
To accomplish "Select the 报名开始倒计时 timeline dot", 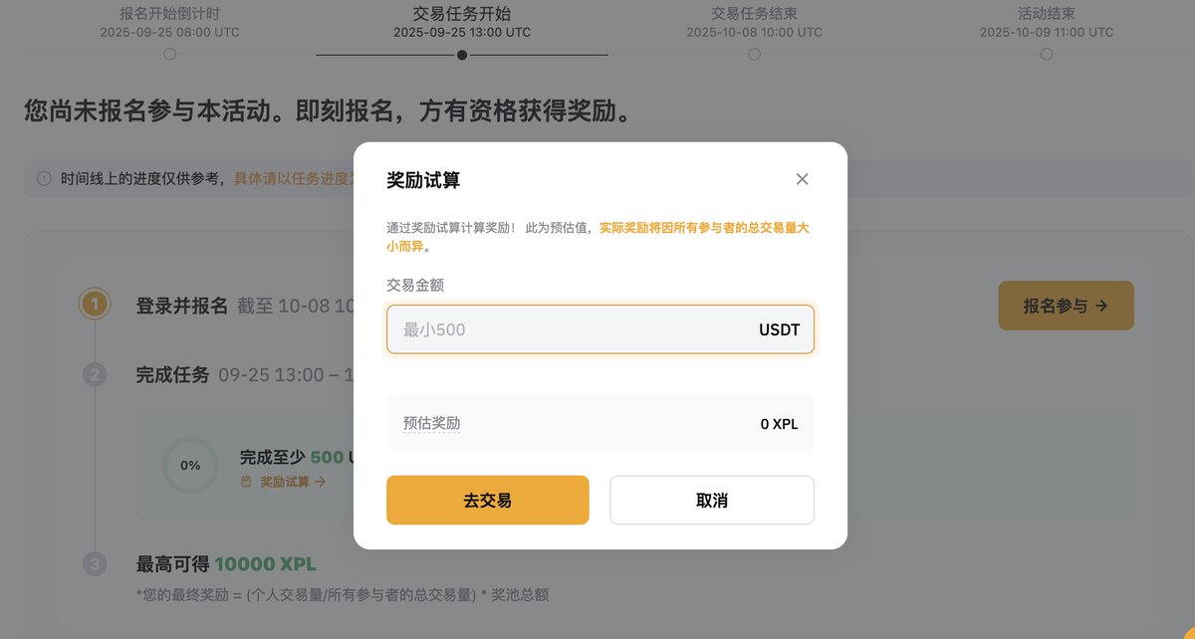I will pyautogui.click(x=169, y=55).
